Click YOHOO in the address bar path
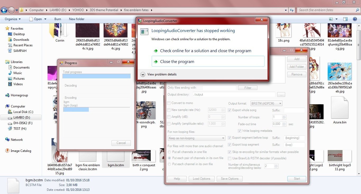 78,10
